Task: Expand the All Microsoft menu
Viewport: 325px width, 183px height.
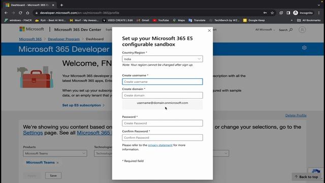Action: (265, 29)
